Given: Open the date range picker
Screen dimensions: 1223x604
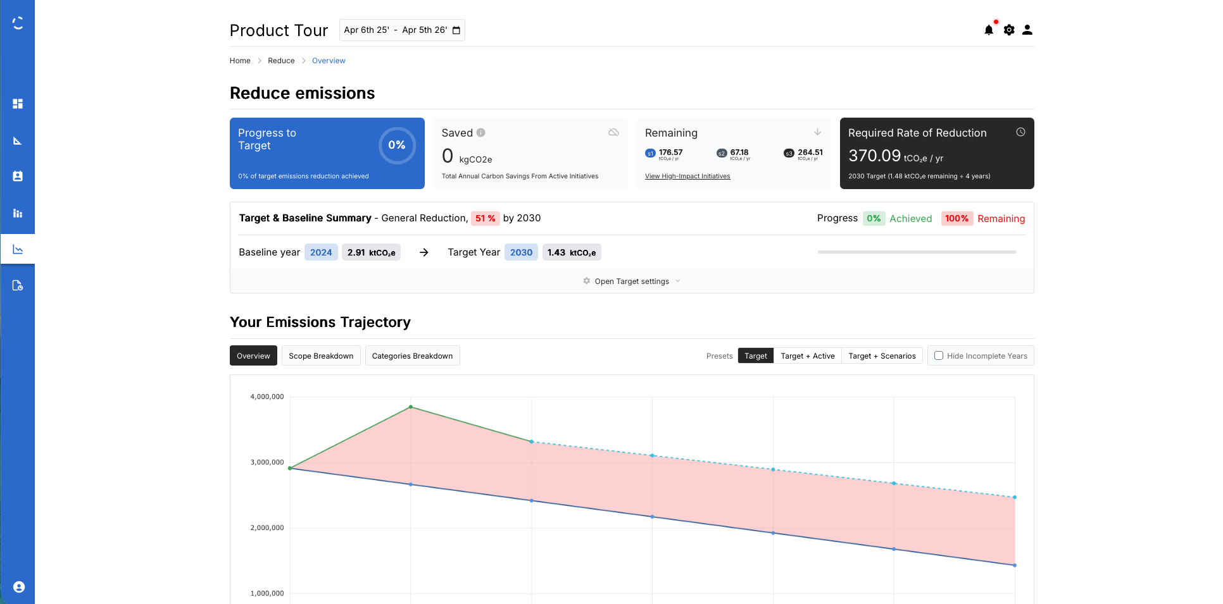Looking at the screenshot, I should coord(402,30).
